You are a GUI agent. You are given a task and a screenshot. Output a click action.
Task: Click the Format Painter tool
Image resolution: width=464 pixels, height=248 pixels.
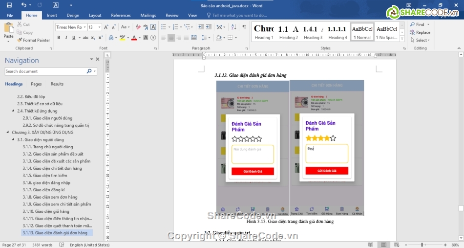(33, 40)
